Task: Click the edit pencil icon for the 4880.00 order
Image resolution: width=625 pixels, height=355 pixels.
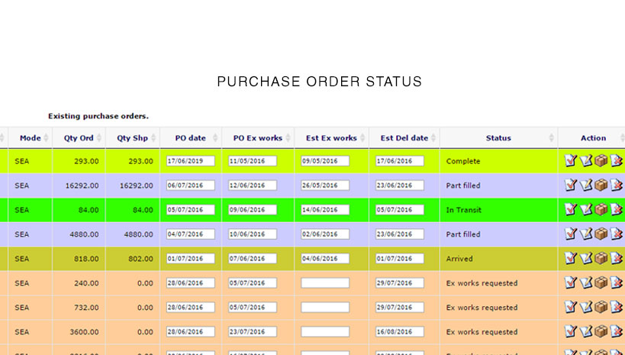Action: (585, 234)
